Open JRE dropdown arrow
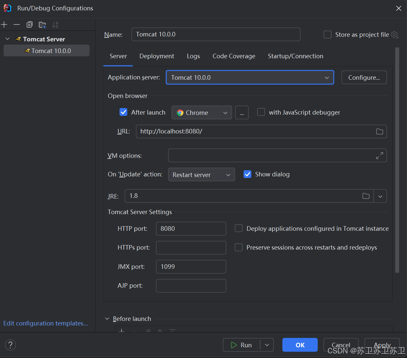This screenshot has width=407, height=358. point(380,196)
